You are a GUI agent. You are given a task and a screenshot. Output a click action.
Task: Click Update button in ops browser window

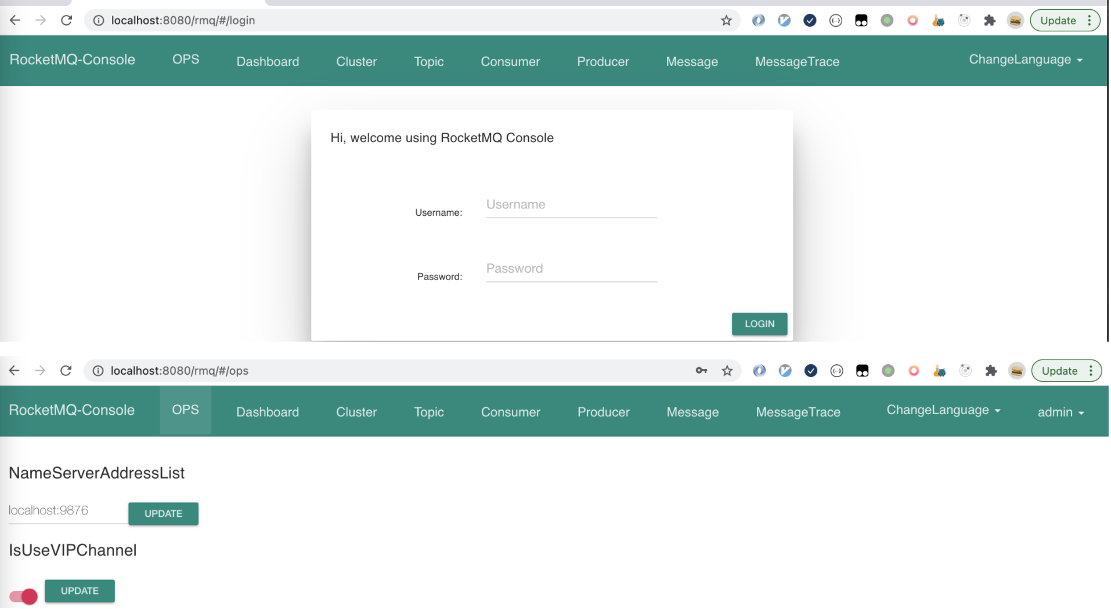(x=1059, y=371)
